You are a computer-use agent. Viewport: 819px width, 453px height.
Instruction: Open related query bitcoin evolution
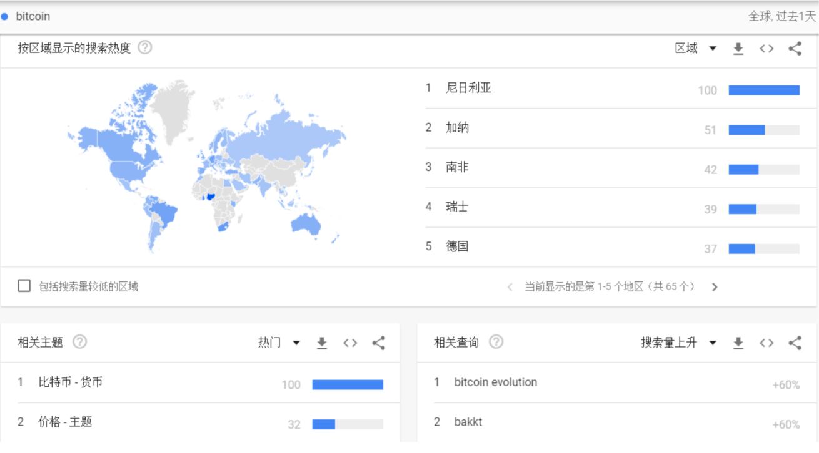coord(496,382)
